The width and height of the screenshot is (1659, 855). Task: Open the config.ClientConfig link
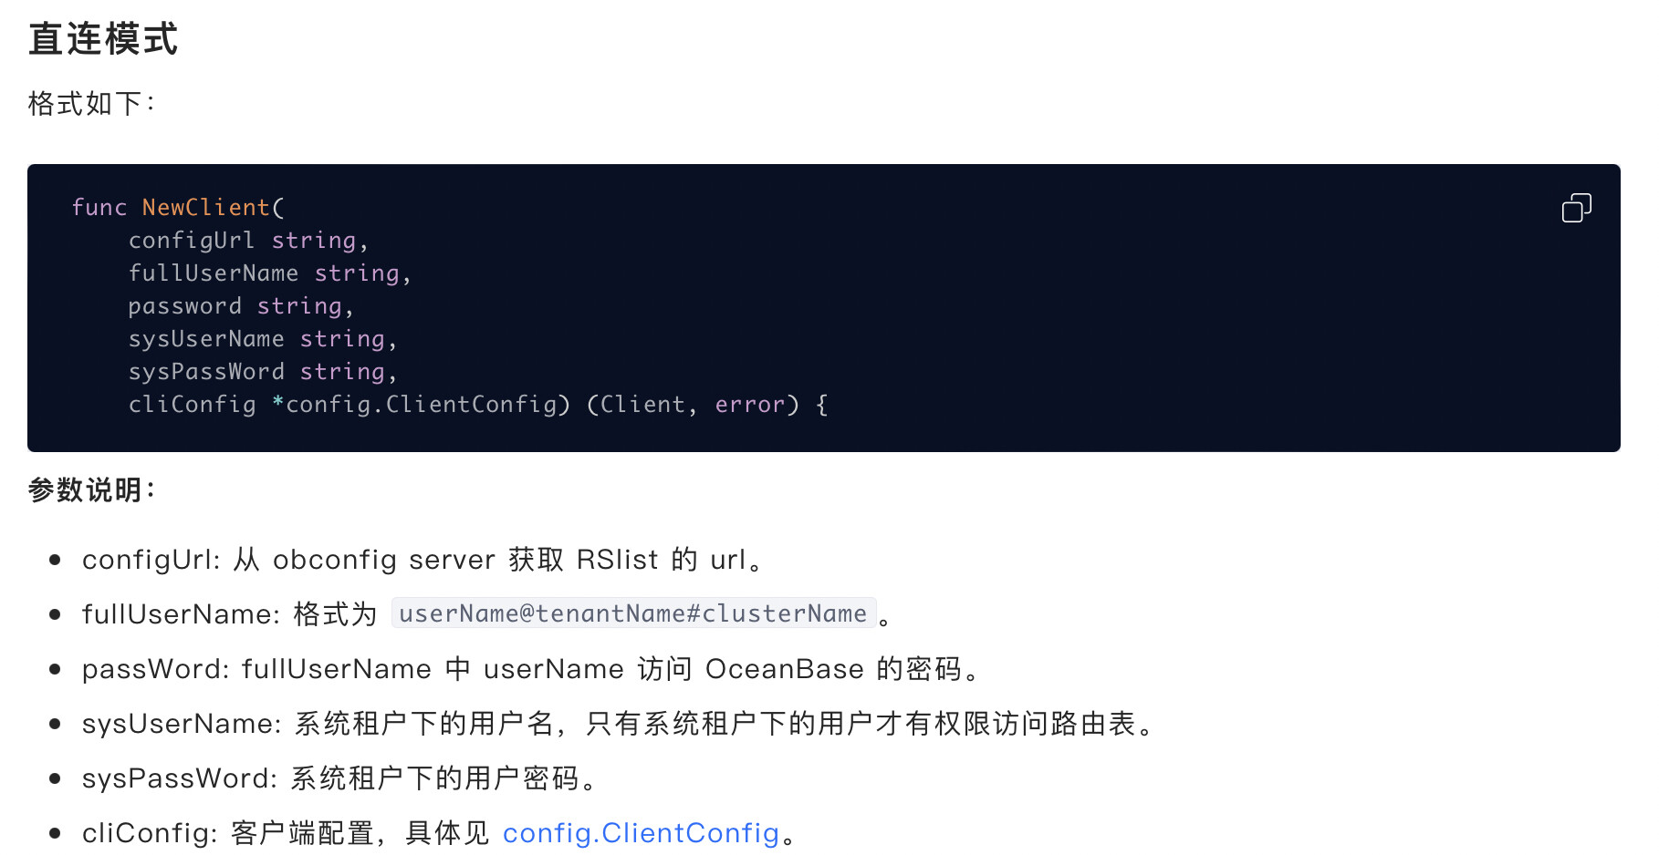(x=641, y=833)
